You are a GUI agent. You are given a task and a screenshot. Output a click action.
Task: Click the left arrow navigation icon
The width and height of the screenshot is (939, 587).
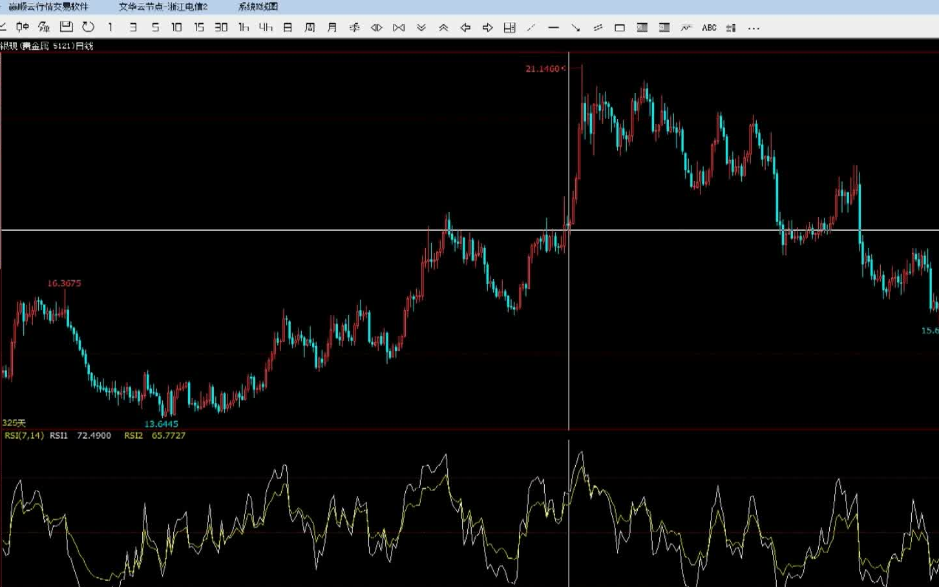point(465,28)
